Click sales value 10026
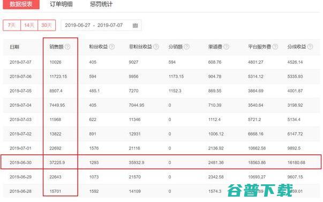The width and height of the screenshot is (323, 202). (55, 62)
